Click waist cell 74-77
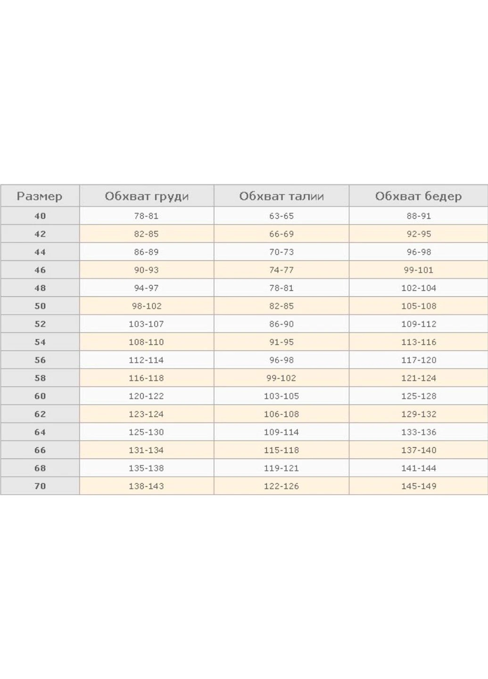The image size is (488, 679). [281, 270]
